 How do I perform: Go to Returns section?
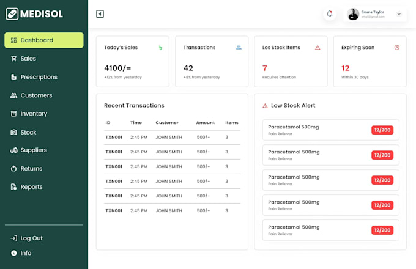(x=31, y=169)
